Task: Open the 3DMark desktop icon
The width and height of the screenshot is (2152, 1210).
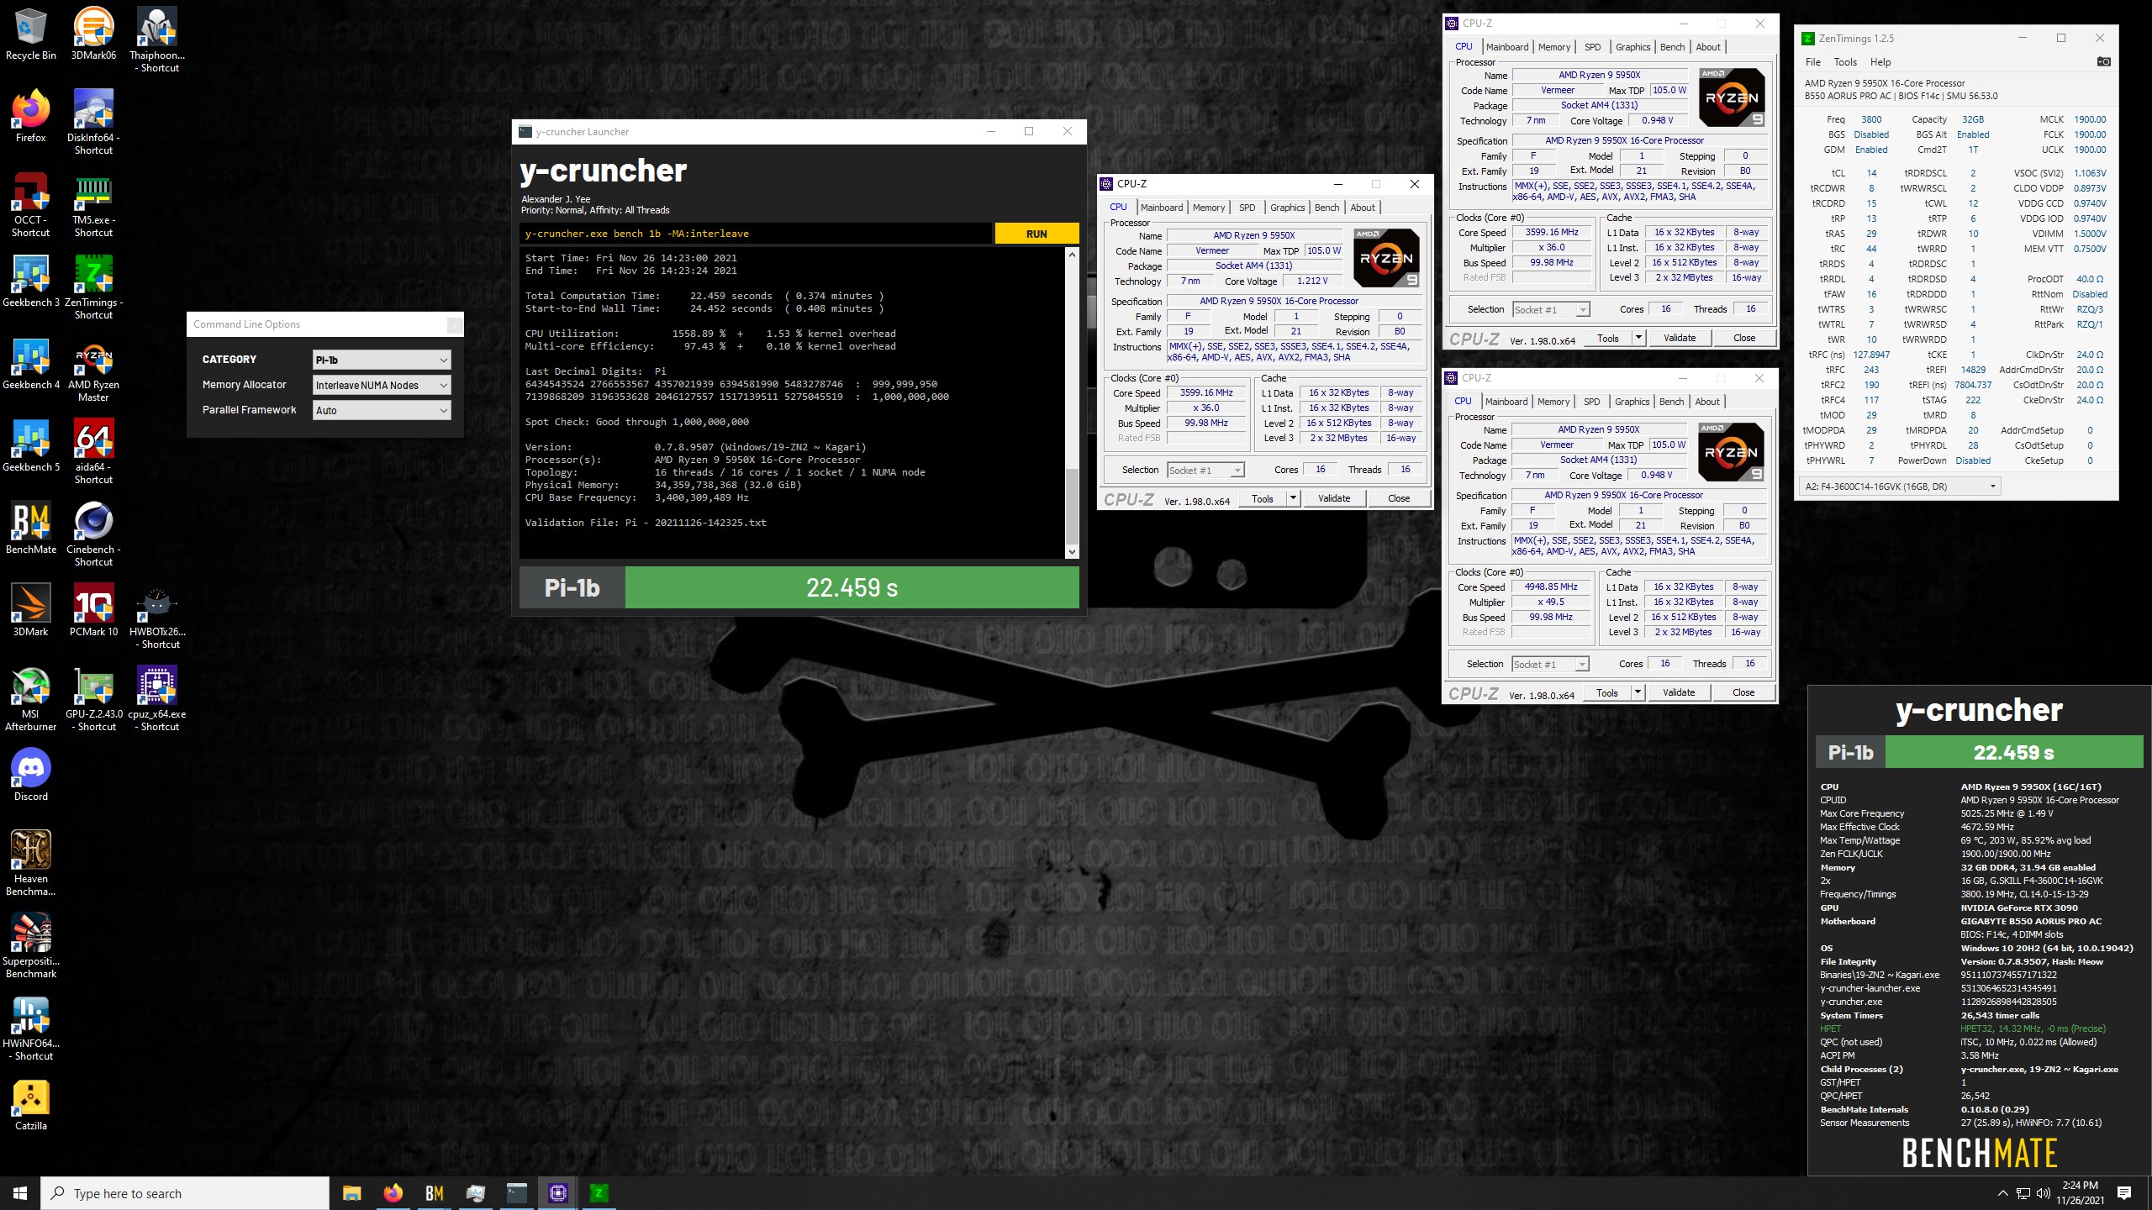Action: coord(31,610)
